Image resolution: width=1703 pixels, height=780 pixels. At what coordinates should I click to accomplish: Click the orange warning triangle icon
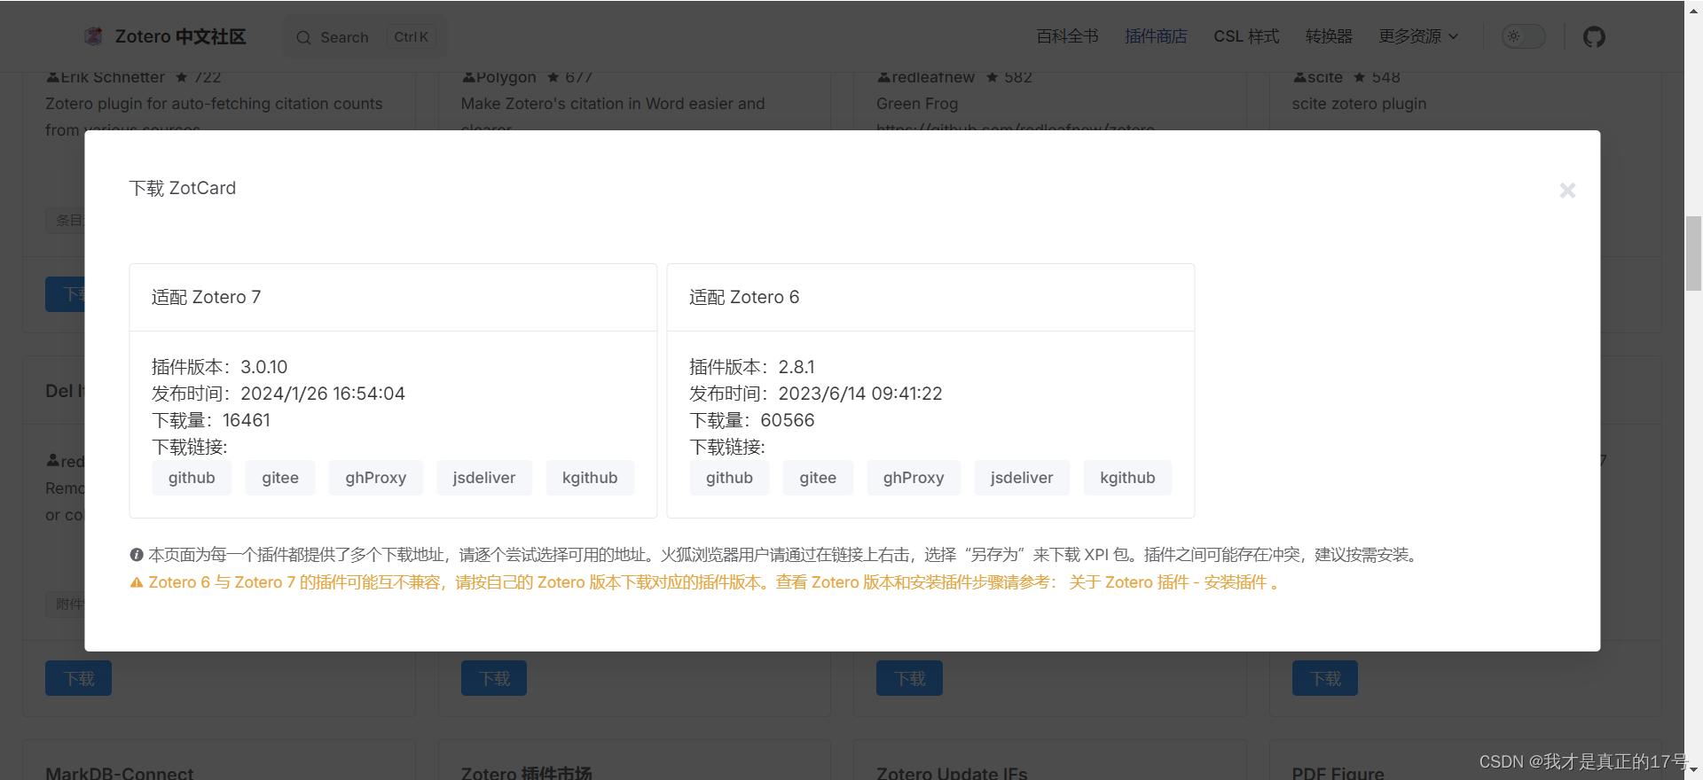click(137, 582)
